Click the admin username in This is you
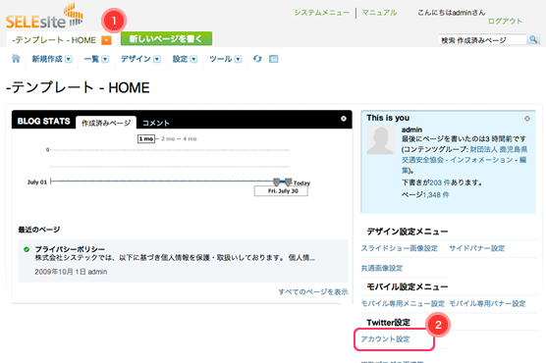 411,130
